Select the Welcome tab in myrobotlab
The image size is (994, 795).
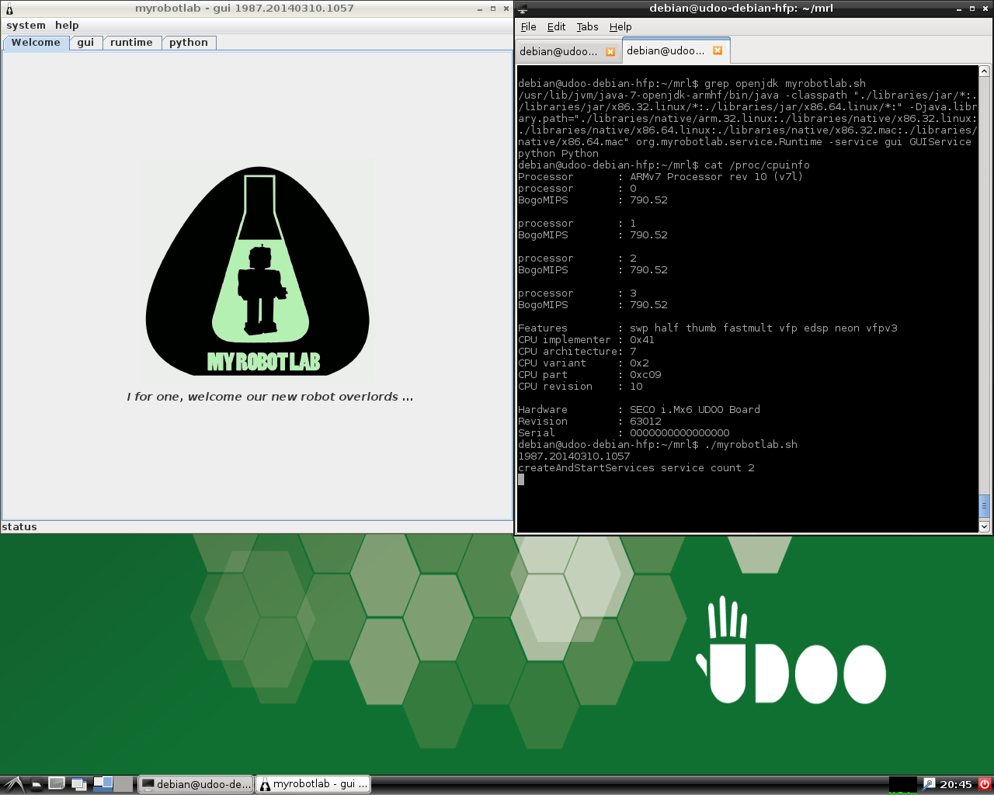click(x=36, y=43)
